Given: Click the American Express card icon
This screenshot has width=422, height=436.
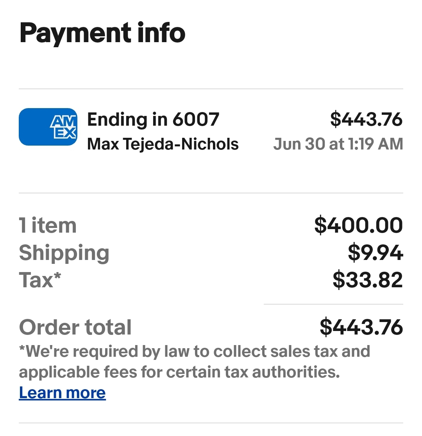Looking at the screenshot, I should [x=48, y=127].
